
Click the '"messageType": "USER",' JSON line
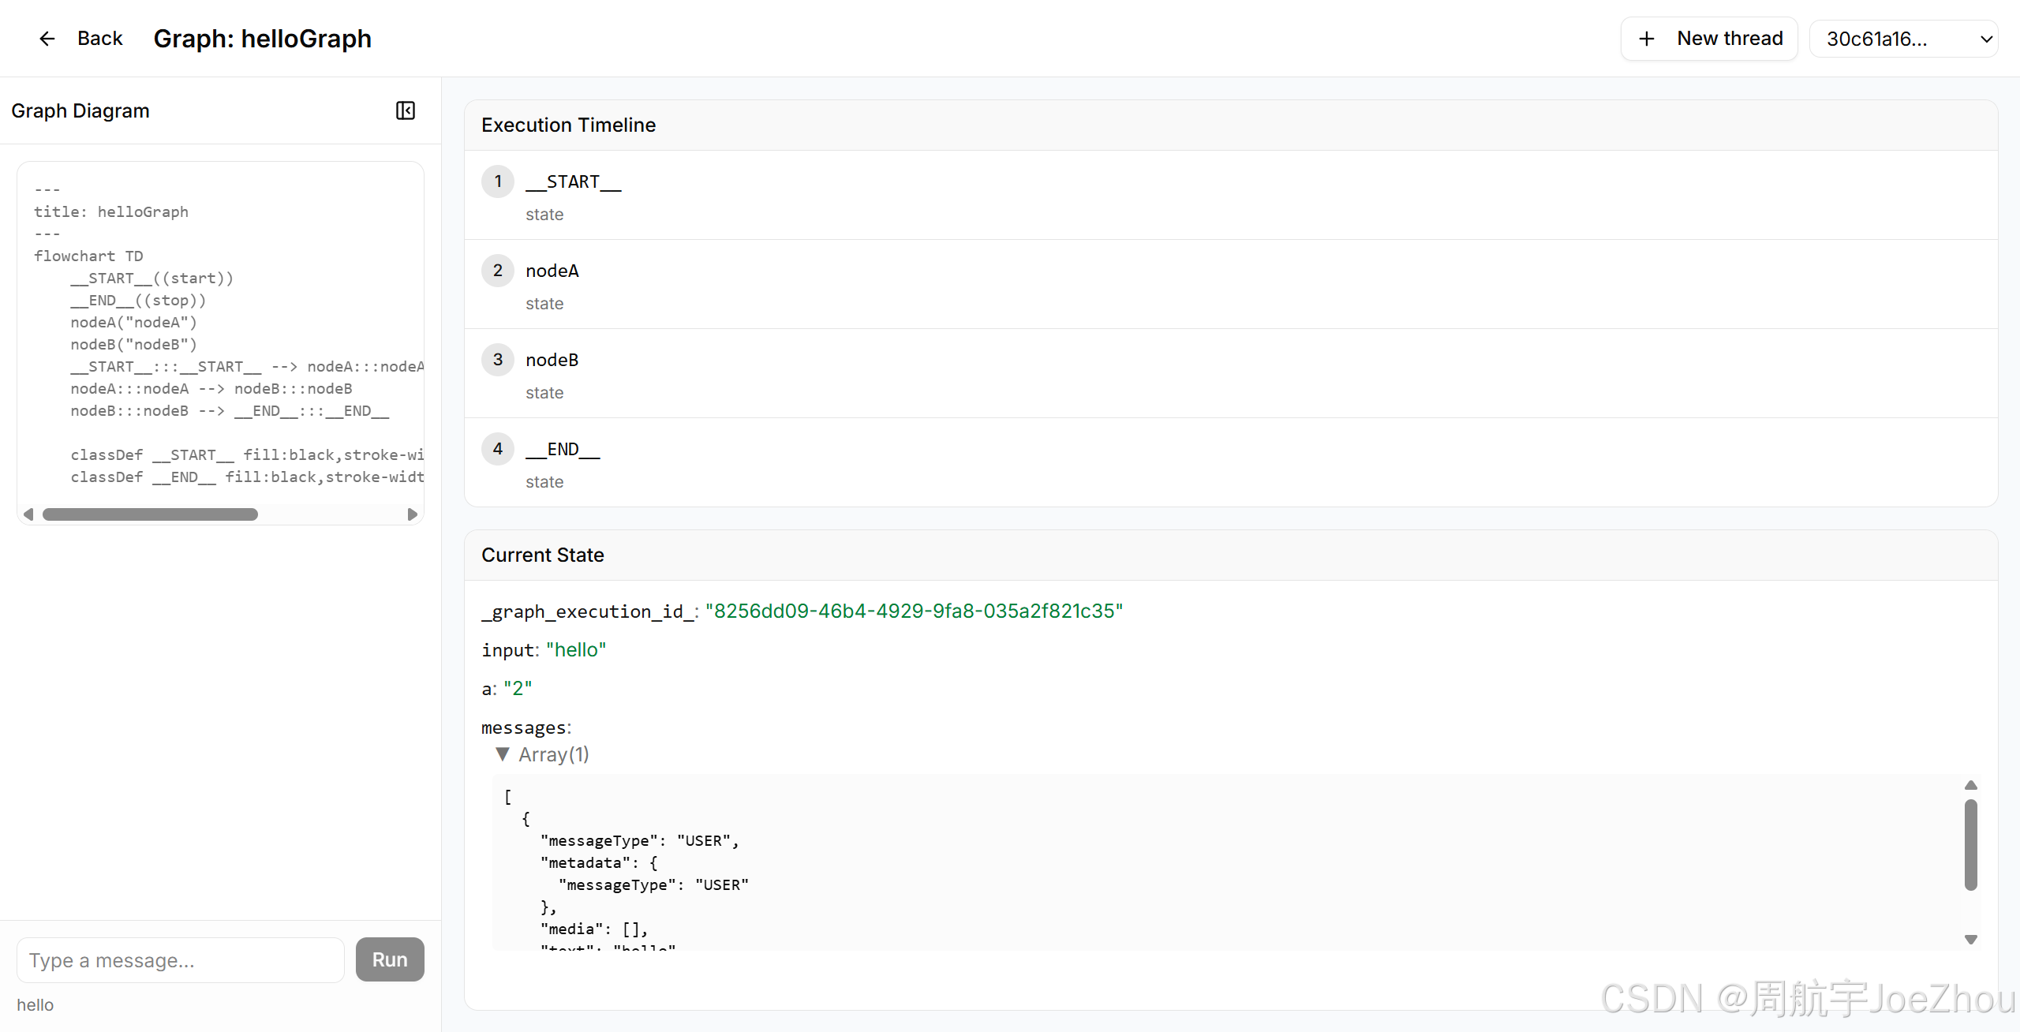(x=640, y=840)
